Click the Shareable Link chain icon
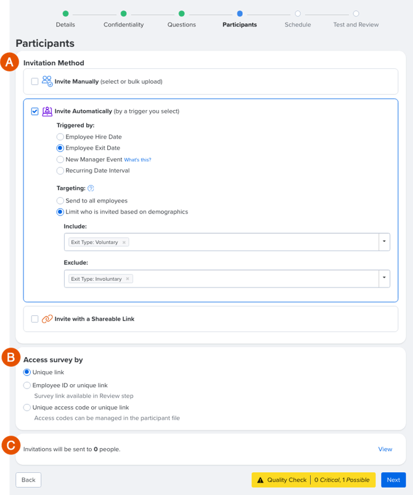Viewport: 413px width, 495px height. pyautogui.click(x=47, y=319)
